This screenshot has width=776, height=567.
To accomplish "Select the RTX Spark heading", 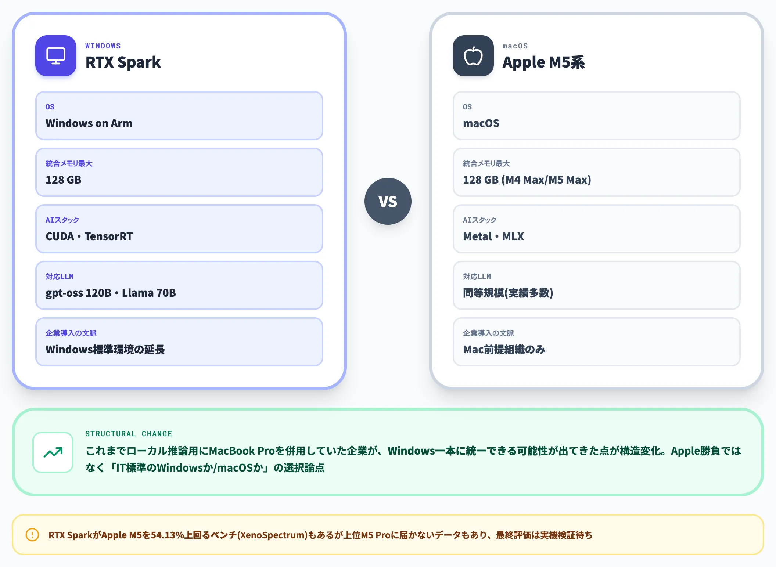I will tap(123, 62).
